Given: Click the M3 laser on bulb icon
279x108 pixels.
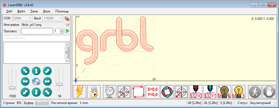Looking at the screenshot, I should [x=238, y=92].
